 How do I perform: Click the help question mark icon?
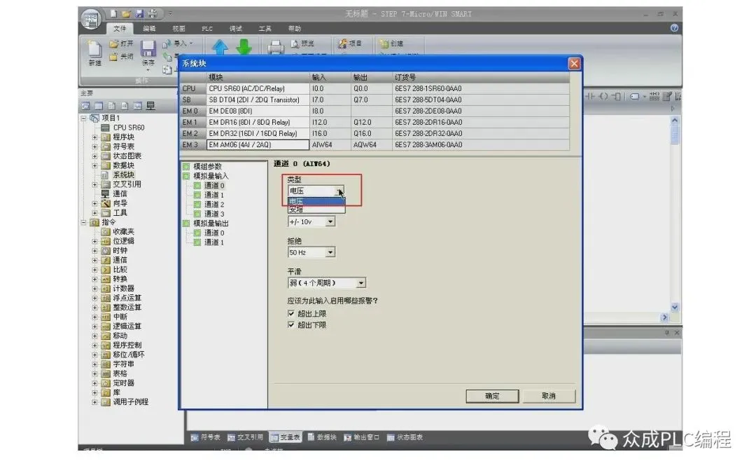(x=674, y=28)
